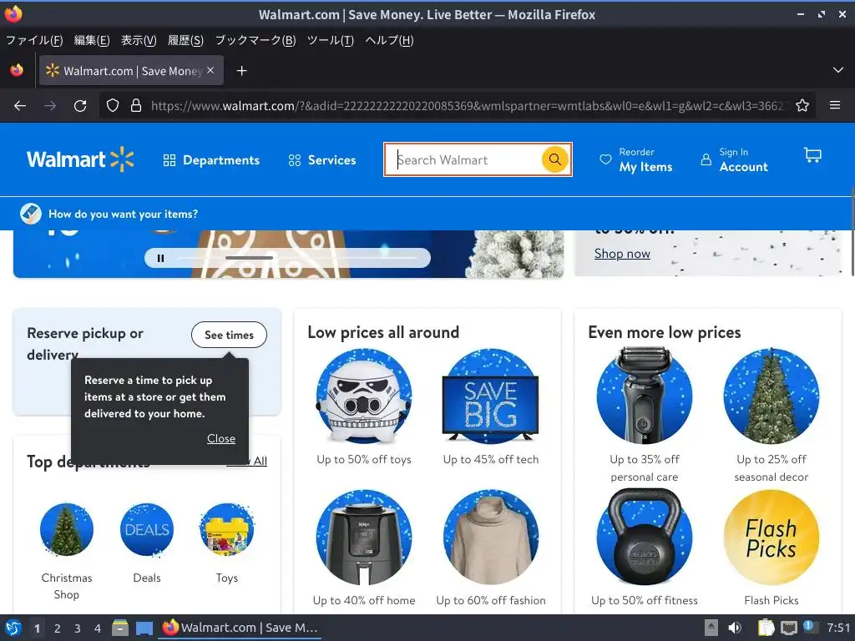Open volume control in tray
Viewport: 855px width, 641px height.
735,628
